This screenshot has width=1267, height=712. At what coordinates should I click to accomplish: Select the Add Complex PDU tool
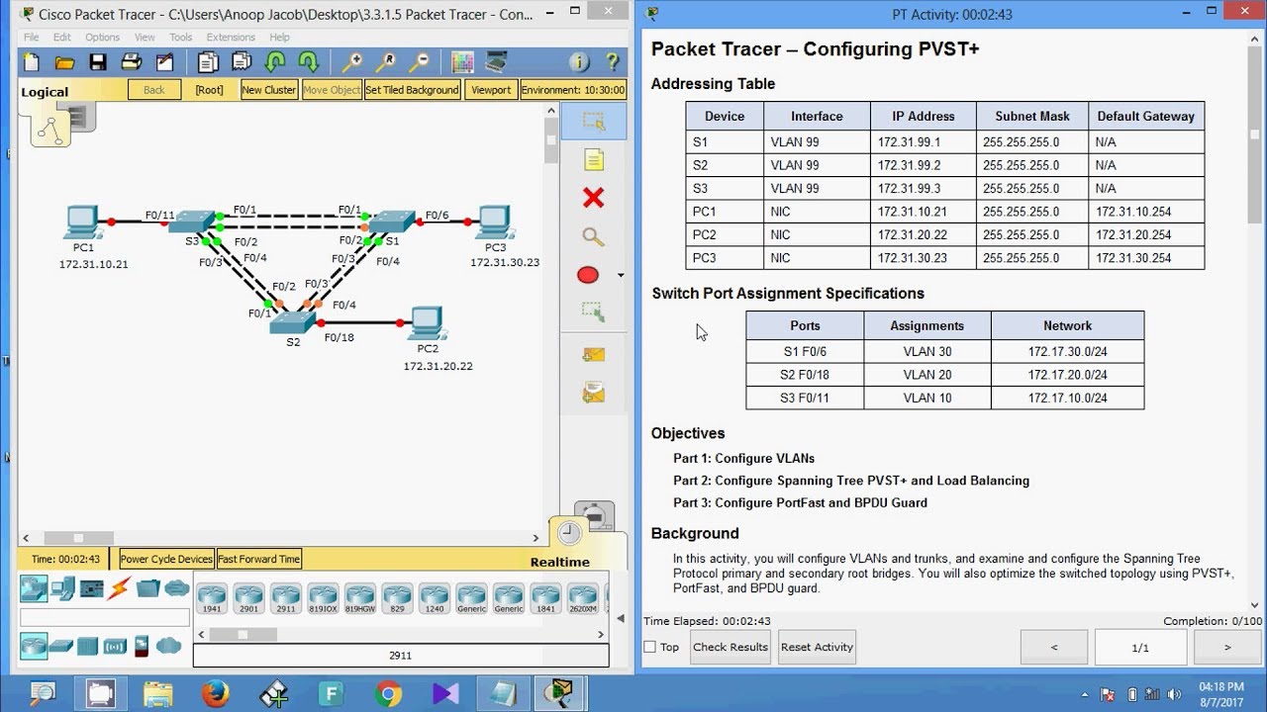pyautogui.click(x=594, y=393)
